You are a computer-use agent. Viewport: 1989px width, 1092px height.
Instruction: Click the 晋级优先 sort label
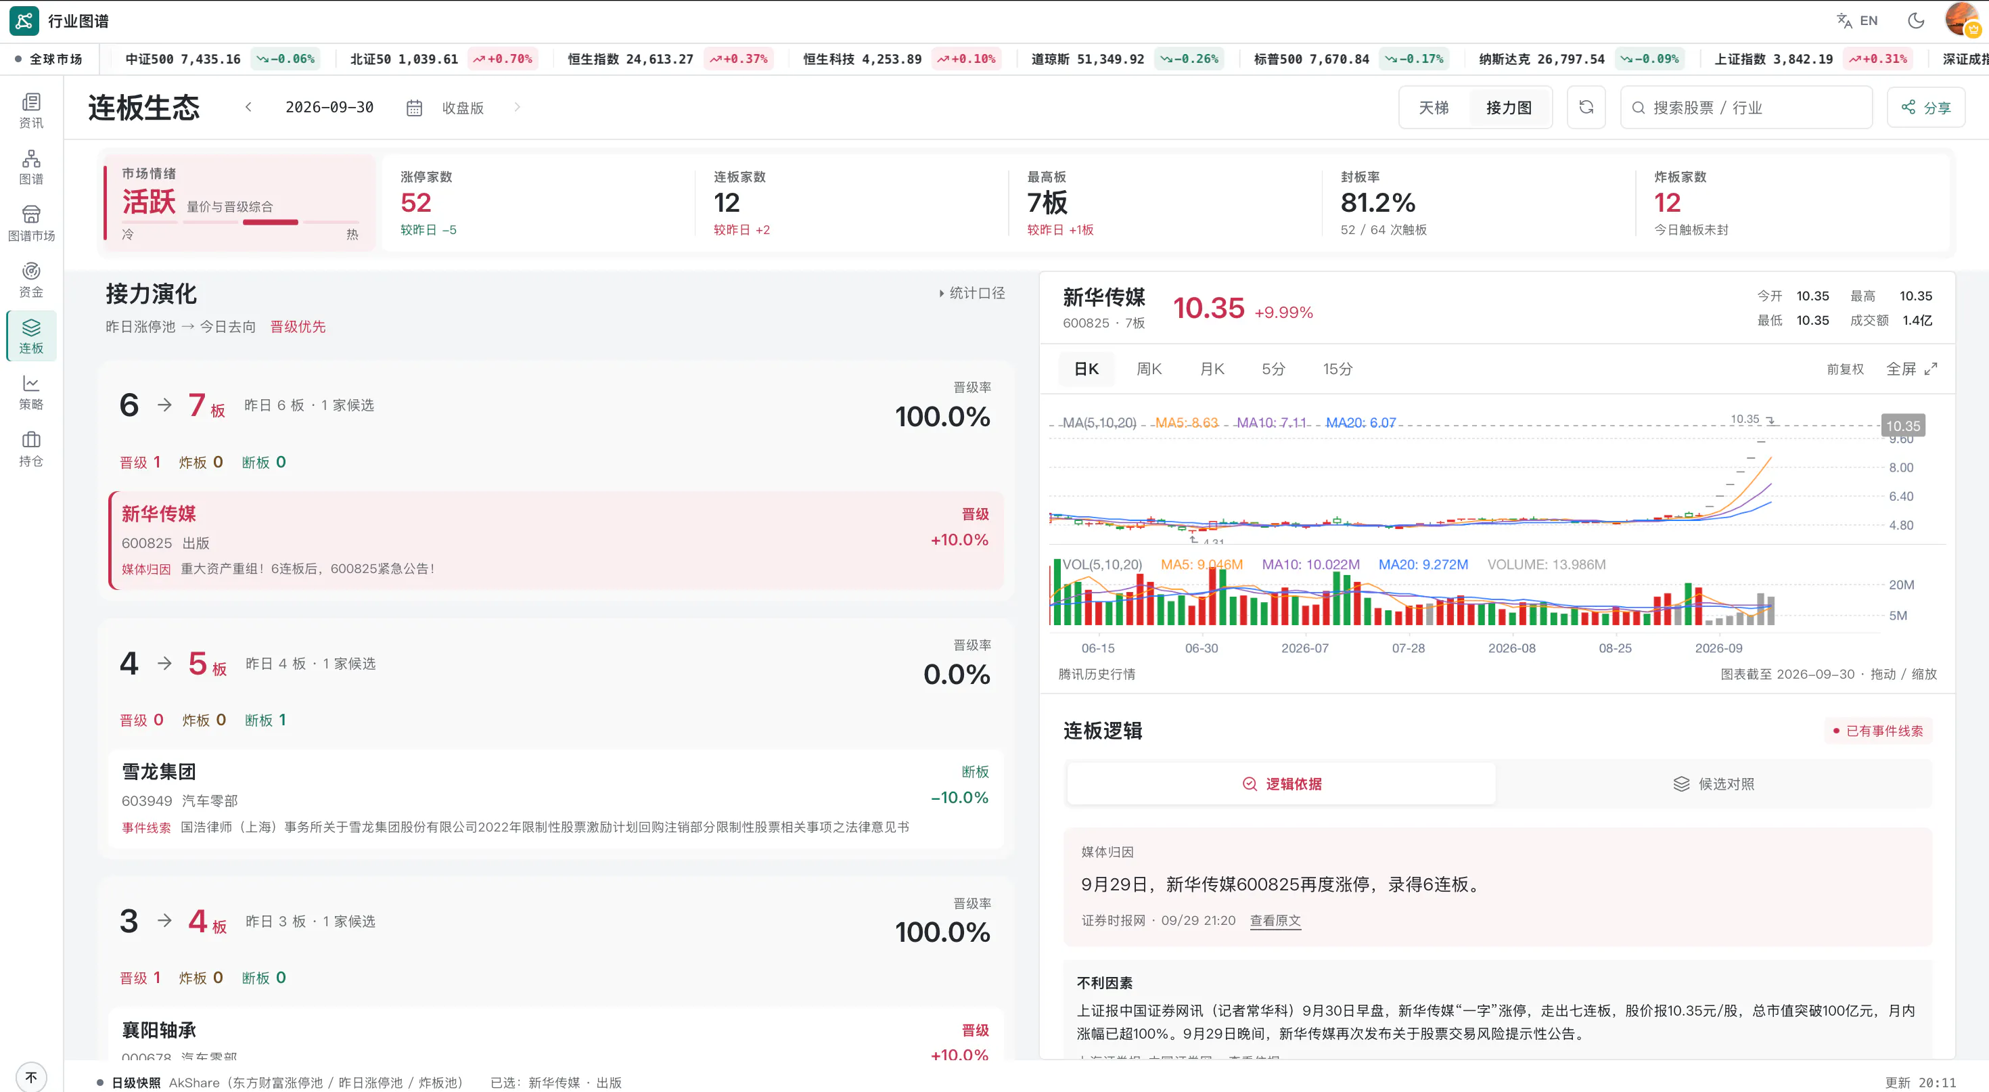coord(297,327)
